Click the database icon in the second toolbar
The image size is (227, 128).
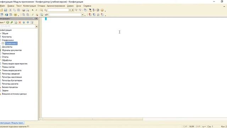6,15
